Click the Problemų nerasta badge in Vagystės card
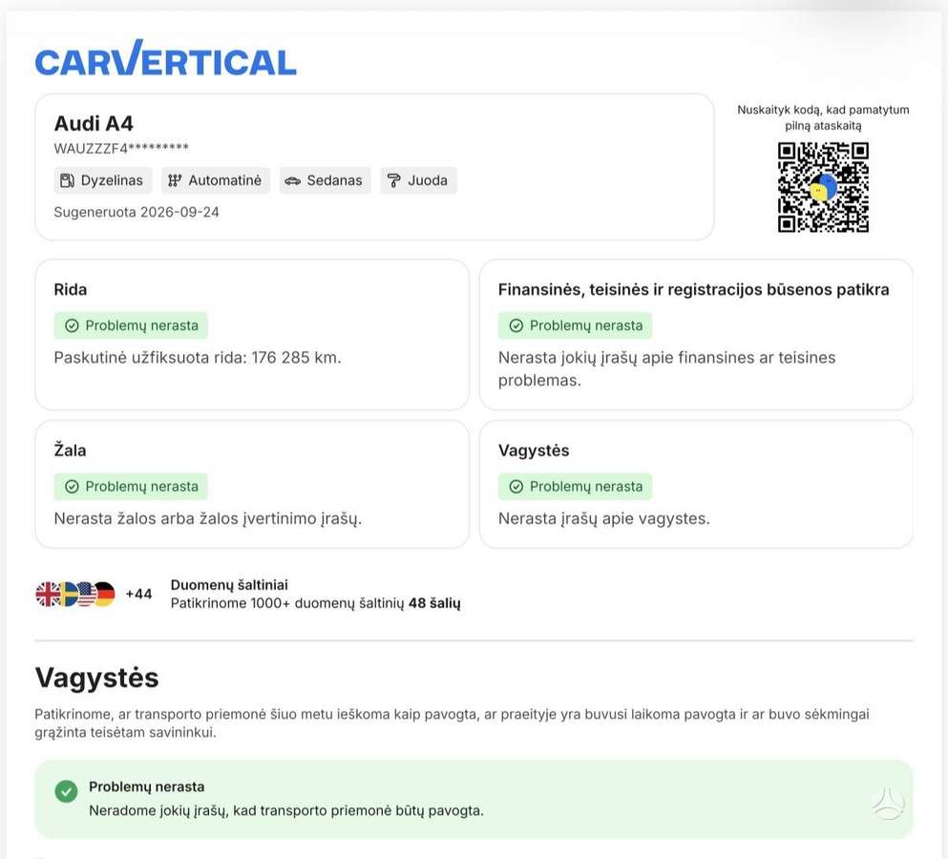948x859 pixels. point(575,487)
